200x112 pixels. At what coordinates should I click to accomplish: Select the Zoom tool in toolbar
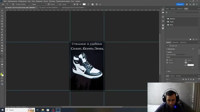coord(2,67)
